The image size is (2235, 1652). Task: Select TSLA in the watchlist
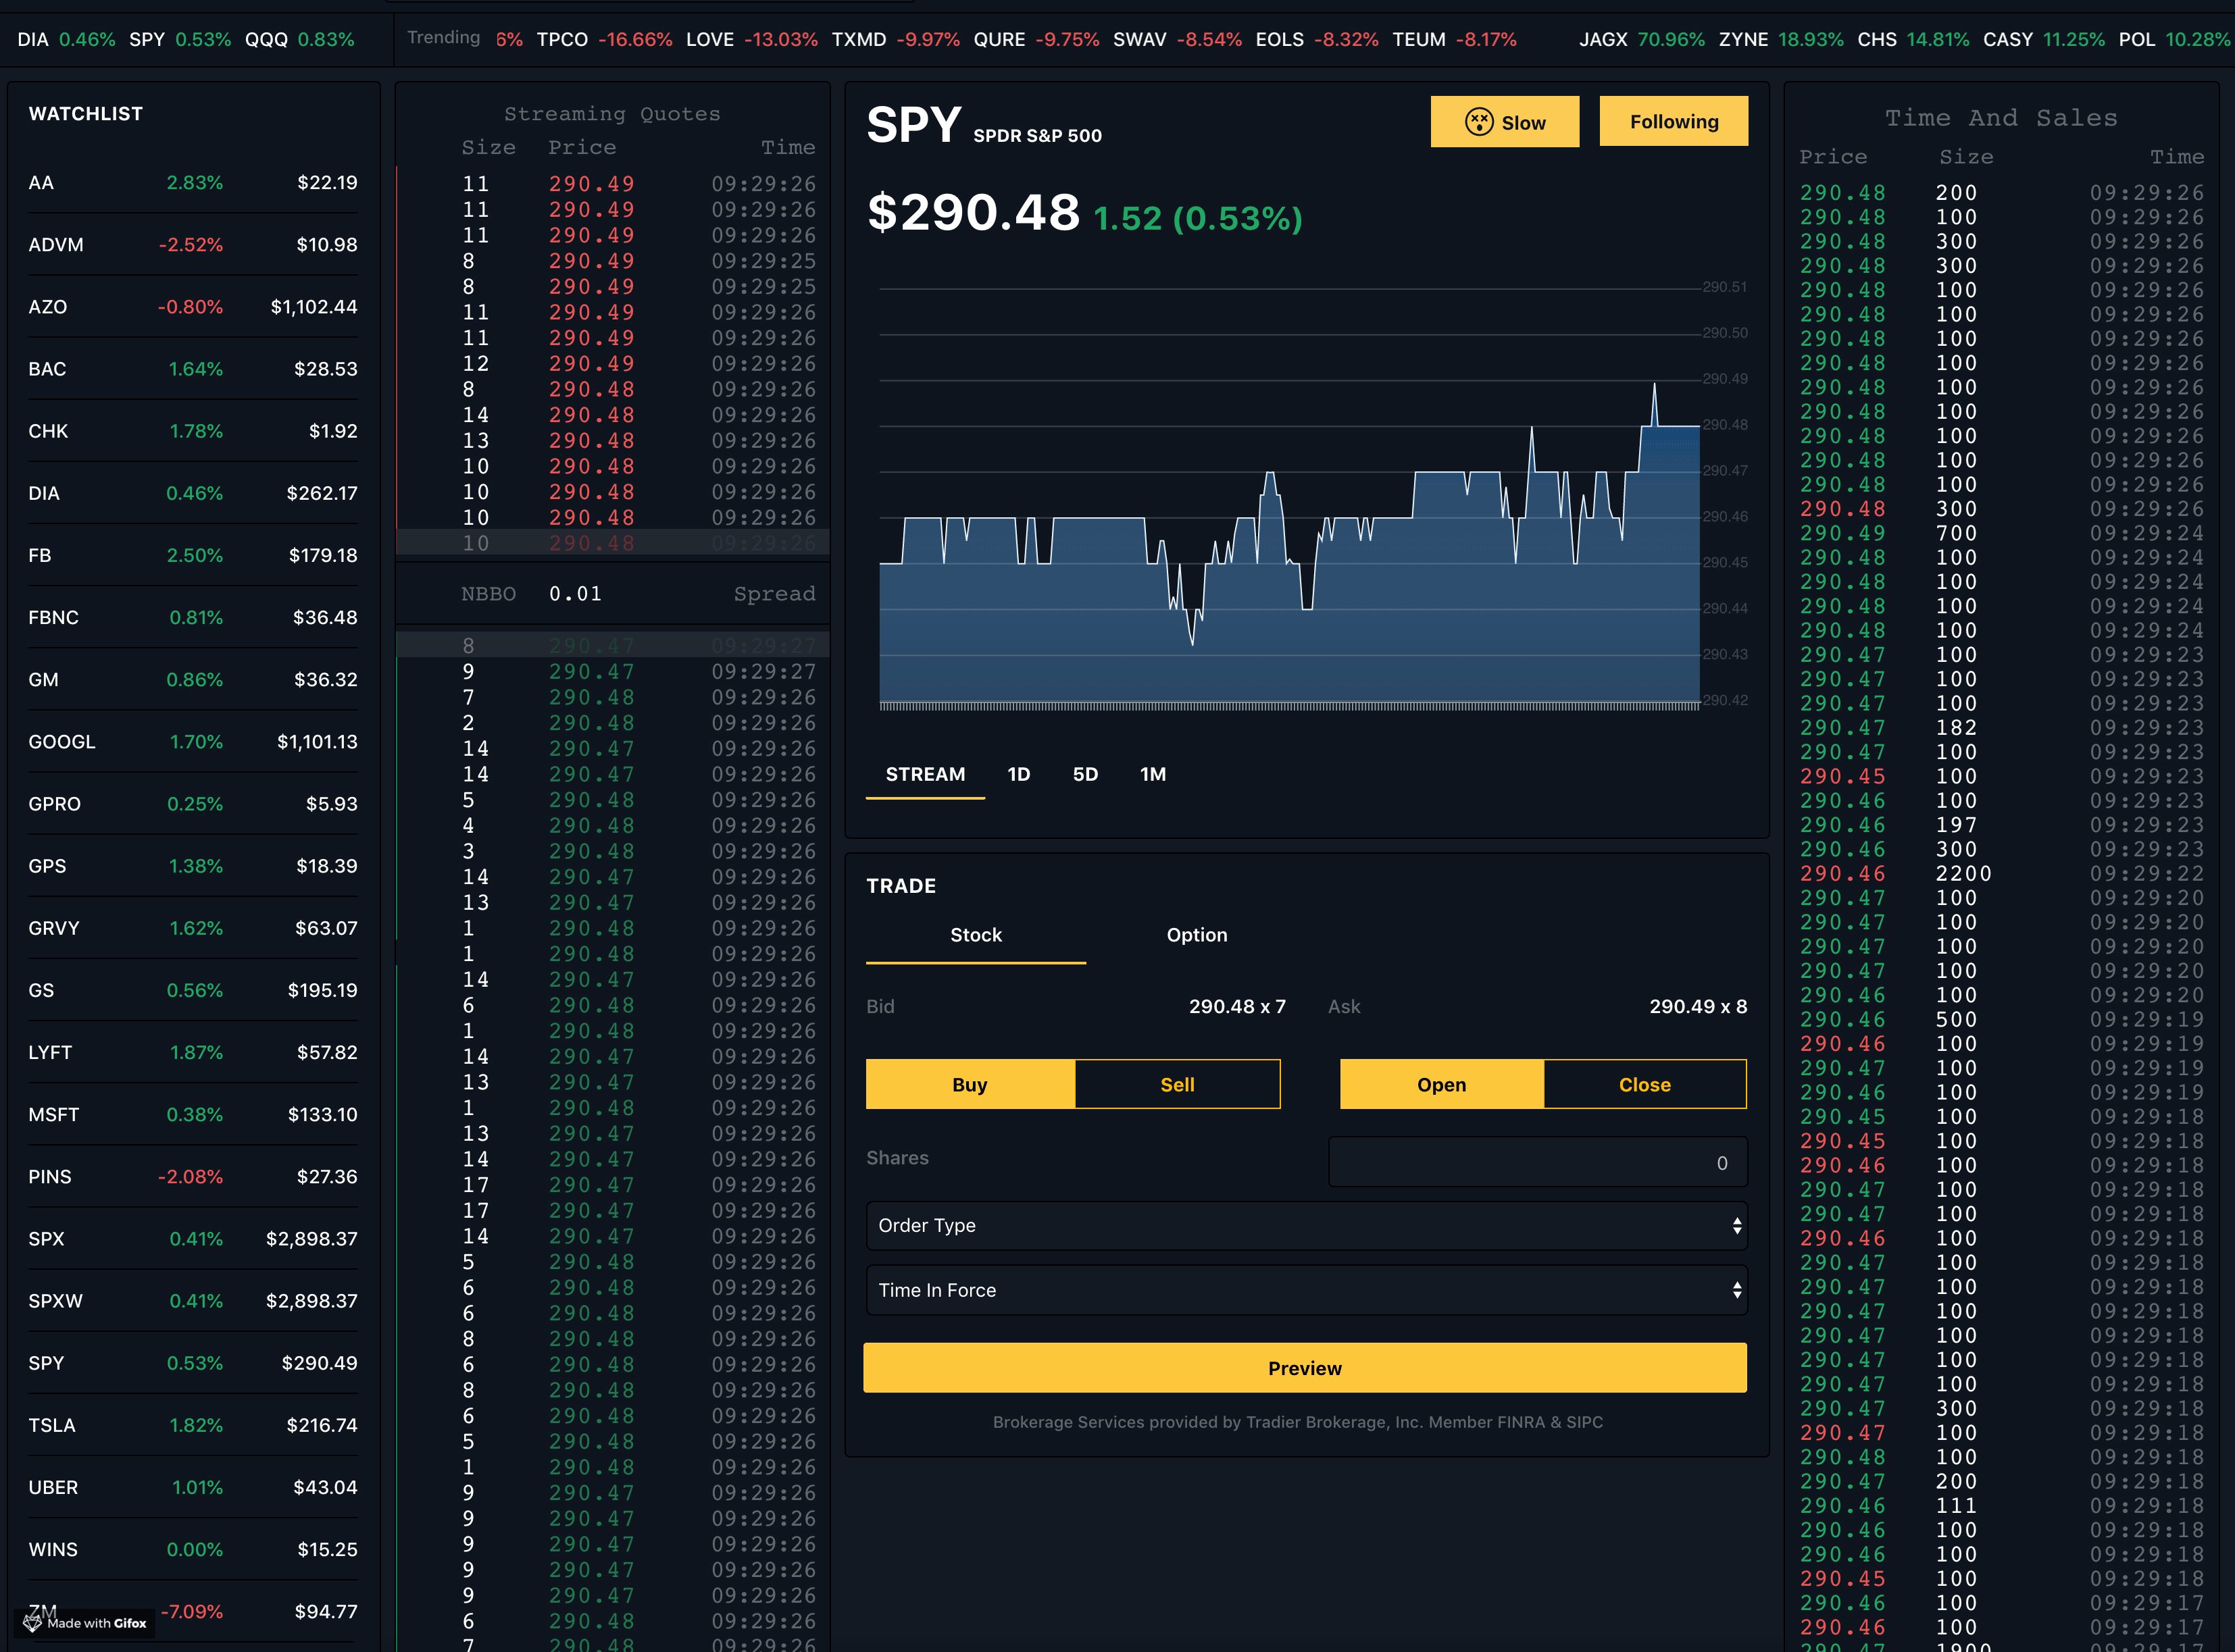pyautogui.click(x=193, y=1425)
